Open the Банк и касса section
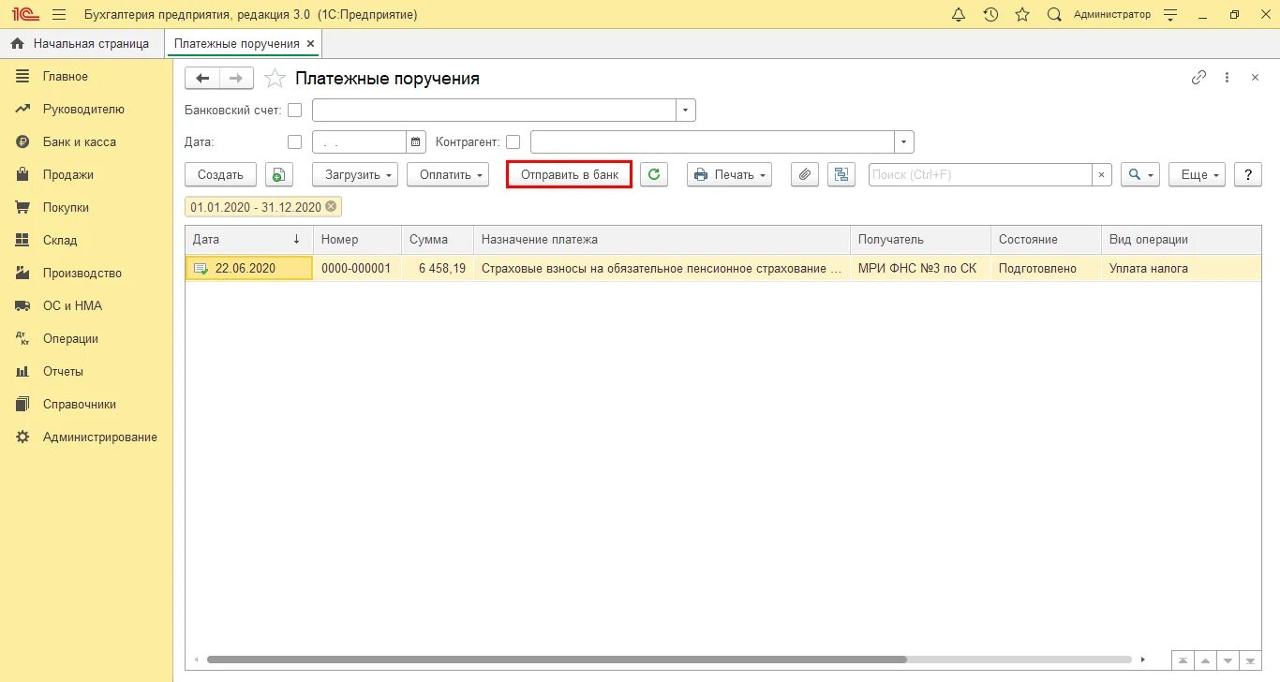This screenshot has width=1280, height=682. click(x=86, y=142)
